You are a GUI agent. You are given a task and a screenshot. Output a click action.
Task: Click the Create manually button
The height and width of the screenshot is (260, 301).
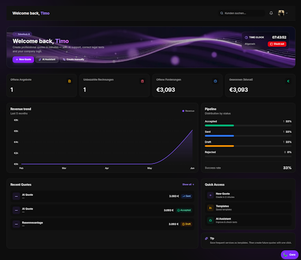[73, 60]
